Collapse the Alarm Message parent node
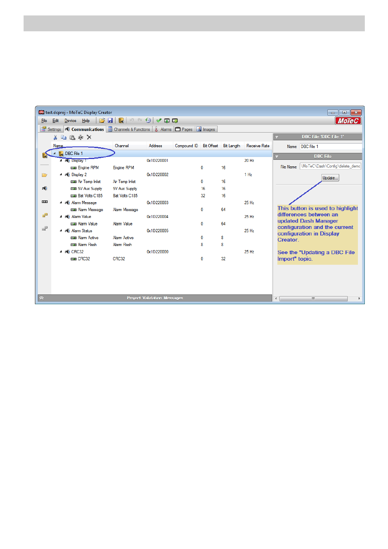Screen dimensions: 388x549 61,203
